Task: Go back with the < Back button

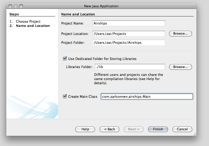Action: [x=109, y=129]
